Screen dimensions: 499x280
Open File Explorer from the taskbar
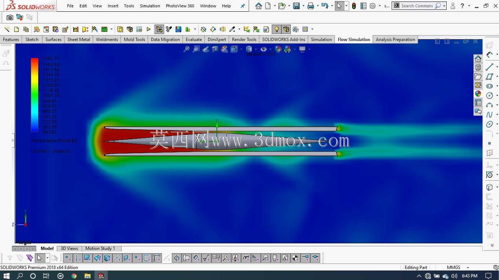pos(87,276)
